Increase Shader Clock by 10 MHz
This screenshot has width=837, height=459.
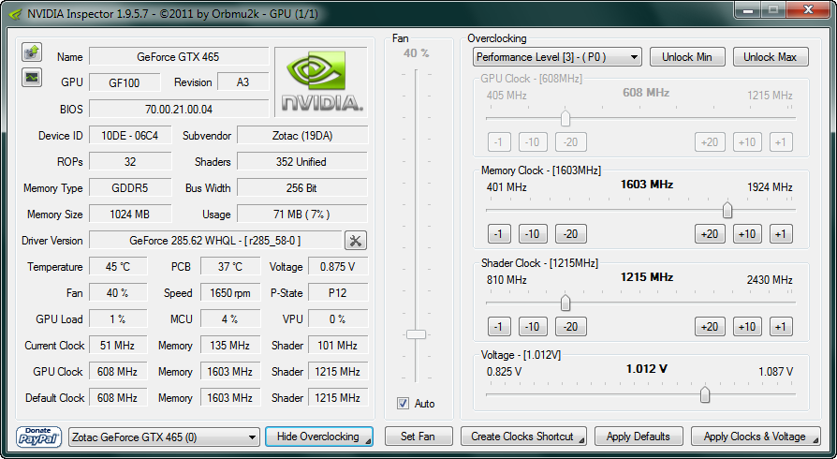746,327
